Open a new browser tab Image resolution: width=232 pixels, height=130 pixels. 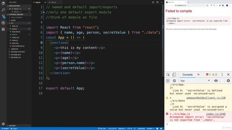point(188,2)
